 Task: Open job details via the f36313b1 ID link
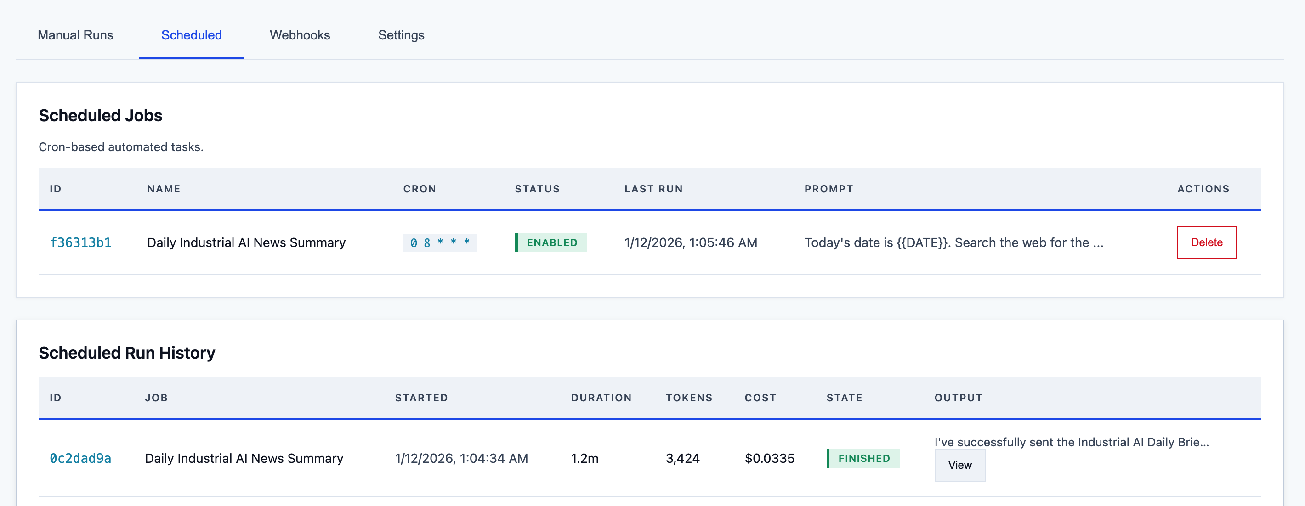(x=81, y=242)
